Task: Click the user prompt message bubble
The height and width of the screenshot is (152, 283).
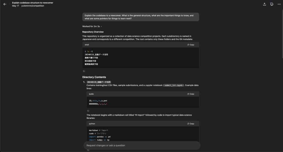Action: click(x=141, y=17)
